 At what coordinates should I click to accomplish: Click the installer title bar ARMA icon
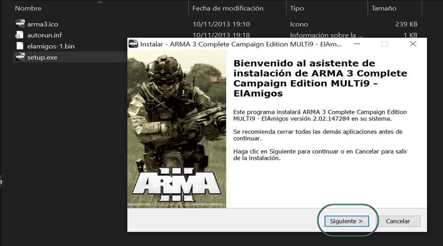[133, 44]
